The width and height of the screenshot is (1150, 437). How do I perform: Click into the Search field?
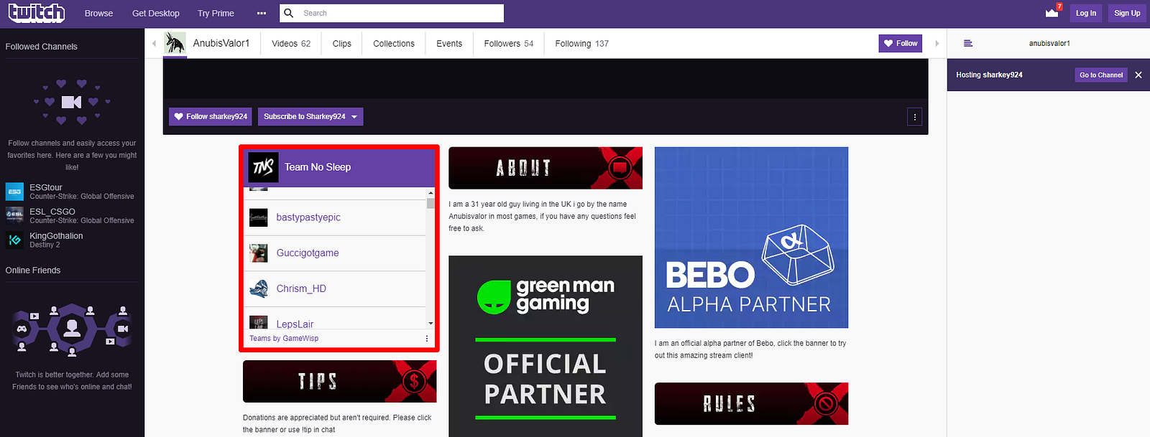[x=400, y=13]
